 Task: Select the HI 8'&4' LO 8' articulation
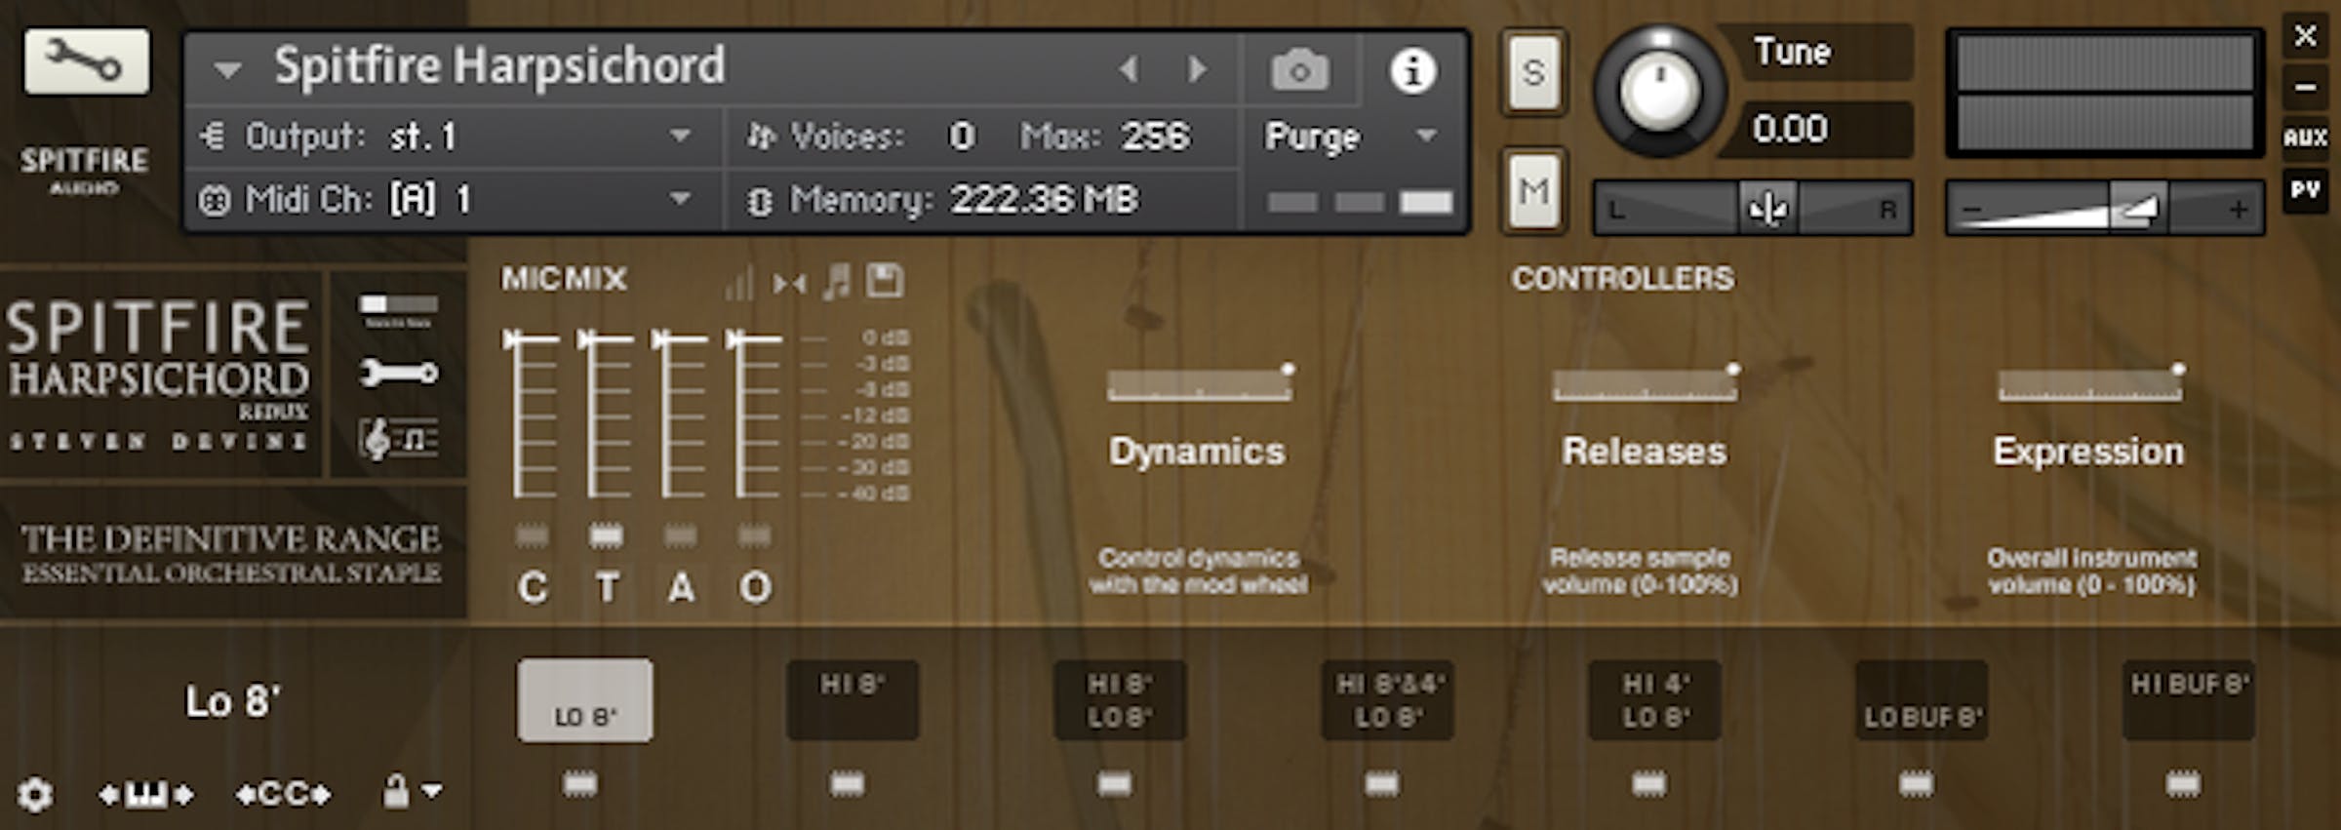point(1388,699)
